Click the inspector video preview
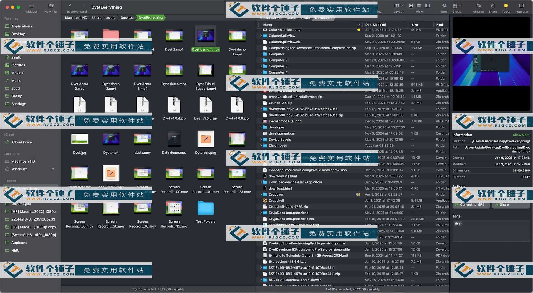 (x=491, y=64)
